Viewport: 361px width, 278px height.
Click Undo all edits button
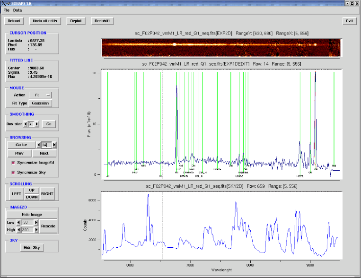coord(44,21)
